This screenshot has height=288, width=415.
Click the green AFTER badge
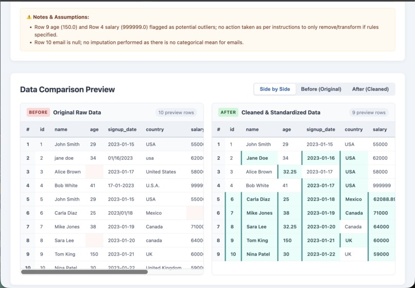click(x=228, y=112)
